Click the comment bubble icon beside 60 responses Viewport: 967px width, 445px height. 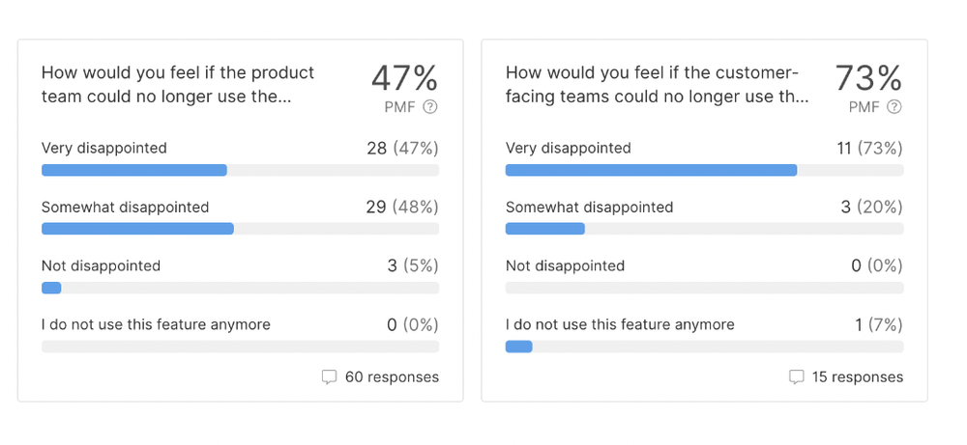[329, 377]
